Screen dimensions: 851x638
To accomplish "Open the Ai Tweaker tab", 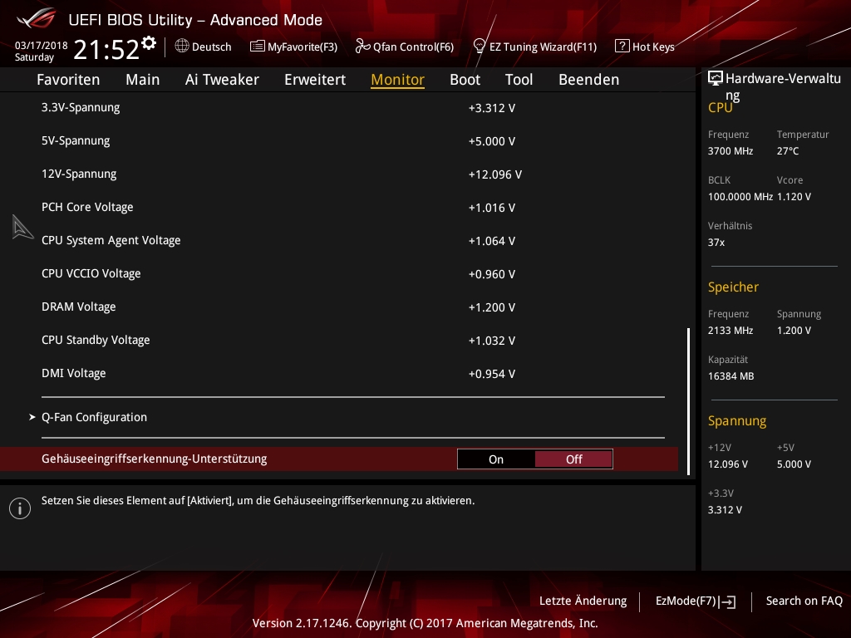I will click(x=222, y=80).
